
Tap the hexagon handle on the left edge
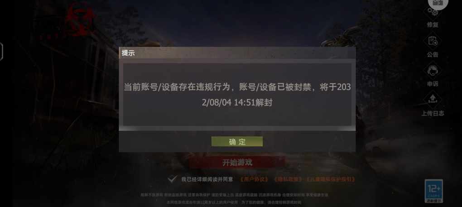pos(1,52)
